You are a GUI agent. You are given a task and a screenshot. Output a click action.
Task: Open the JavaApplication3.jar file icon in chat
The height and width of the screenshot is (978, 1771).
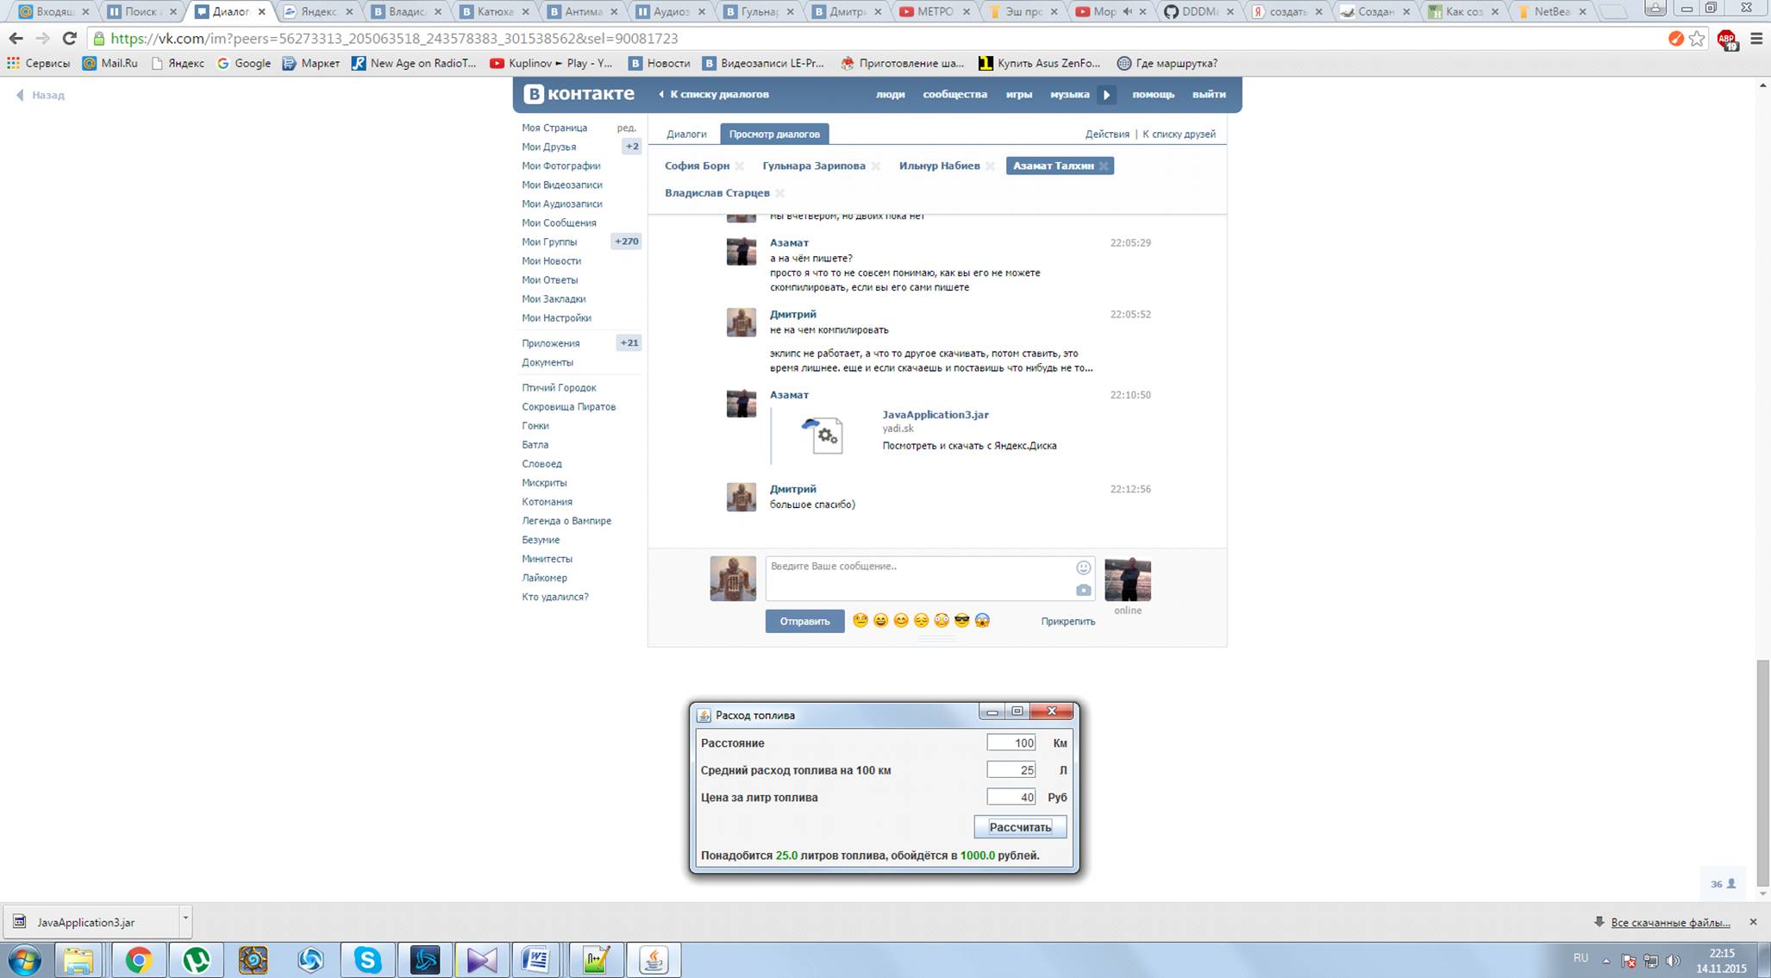825,436
